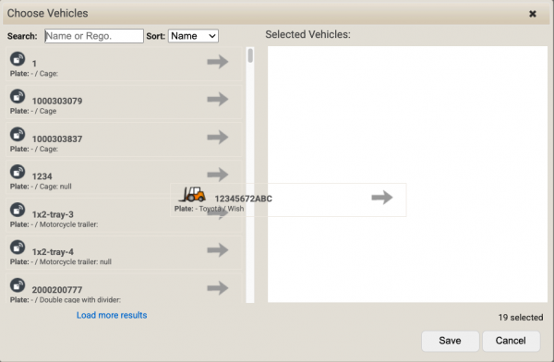Screen dimensions: 554x362
Task: Select the vehicle name 1x2-tray-3
Action: [x=53, y=214]
